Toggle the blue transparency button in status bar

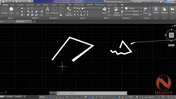tap(89, 97)
